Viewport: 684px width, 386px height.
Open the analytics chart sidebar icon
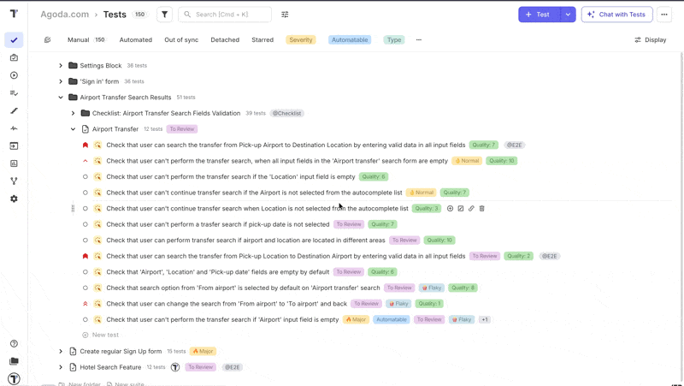tap(14, 163)
